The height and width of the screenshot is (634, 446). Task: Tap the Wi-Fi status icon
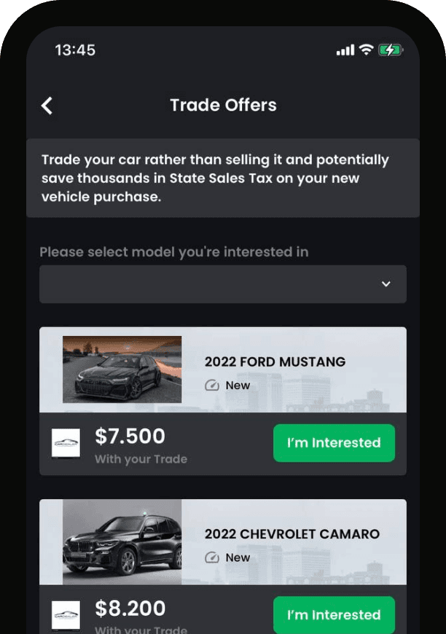(367, 50)
